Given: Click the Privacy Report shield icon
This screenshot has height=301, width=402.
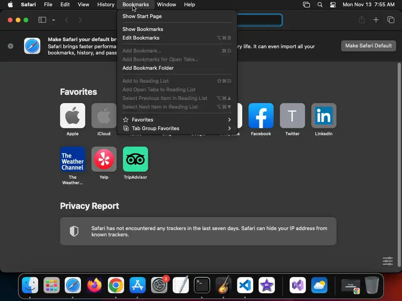Looking at the screenshot, I should click(x=74, y=231).
